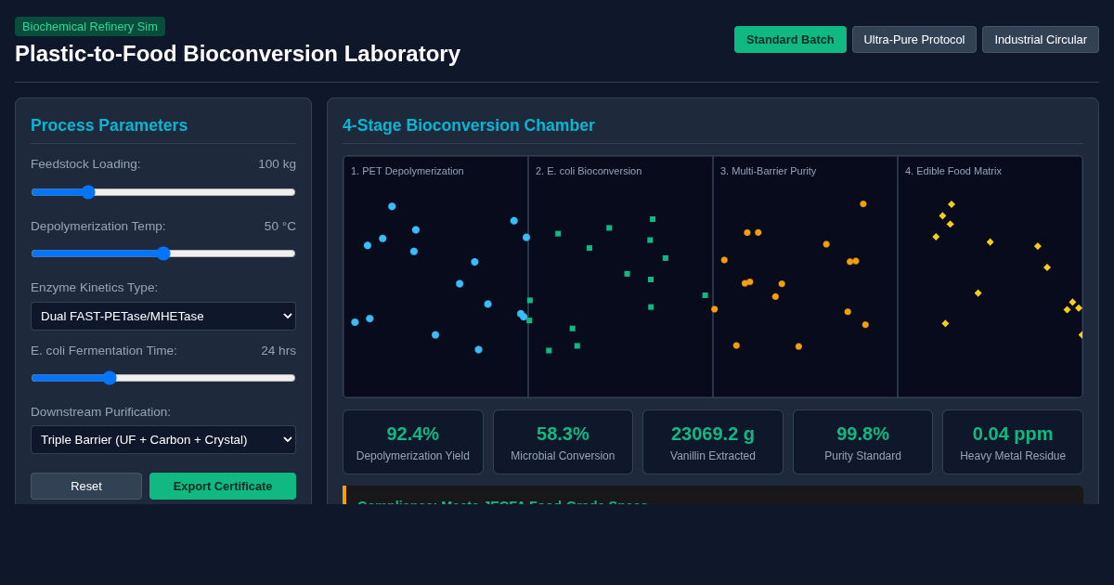The image size is (1114, 585).
Task: Click the '50 °C' temperature value
Action: pyautogui.click(x=280, y=226)
